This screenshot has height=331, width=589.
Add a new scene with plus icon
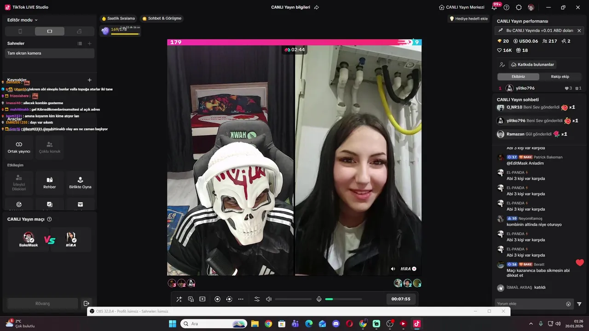(89, 43)
